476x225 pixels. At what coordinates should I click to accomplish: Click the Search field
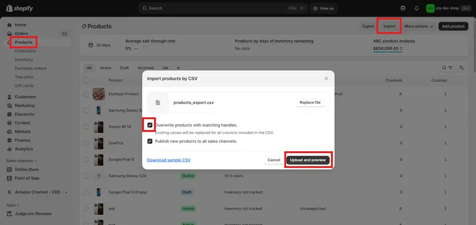pos(223,8)
